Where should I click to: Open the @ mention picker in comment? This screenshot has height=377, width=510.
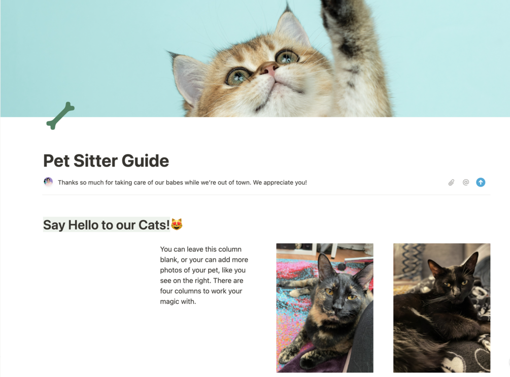[x=466, y=183]
